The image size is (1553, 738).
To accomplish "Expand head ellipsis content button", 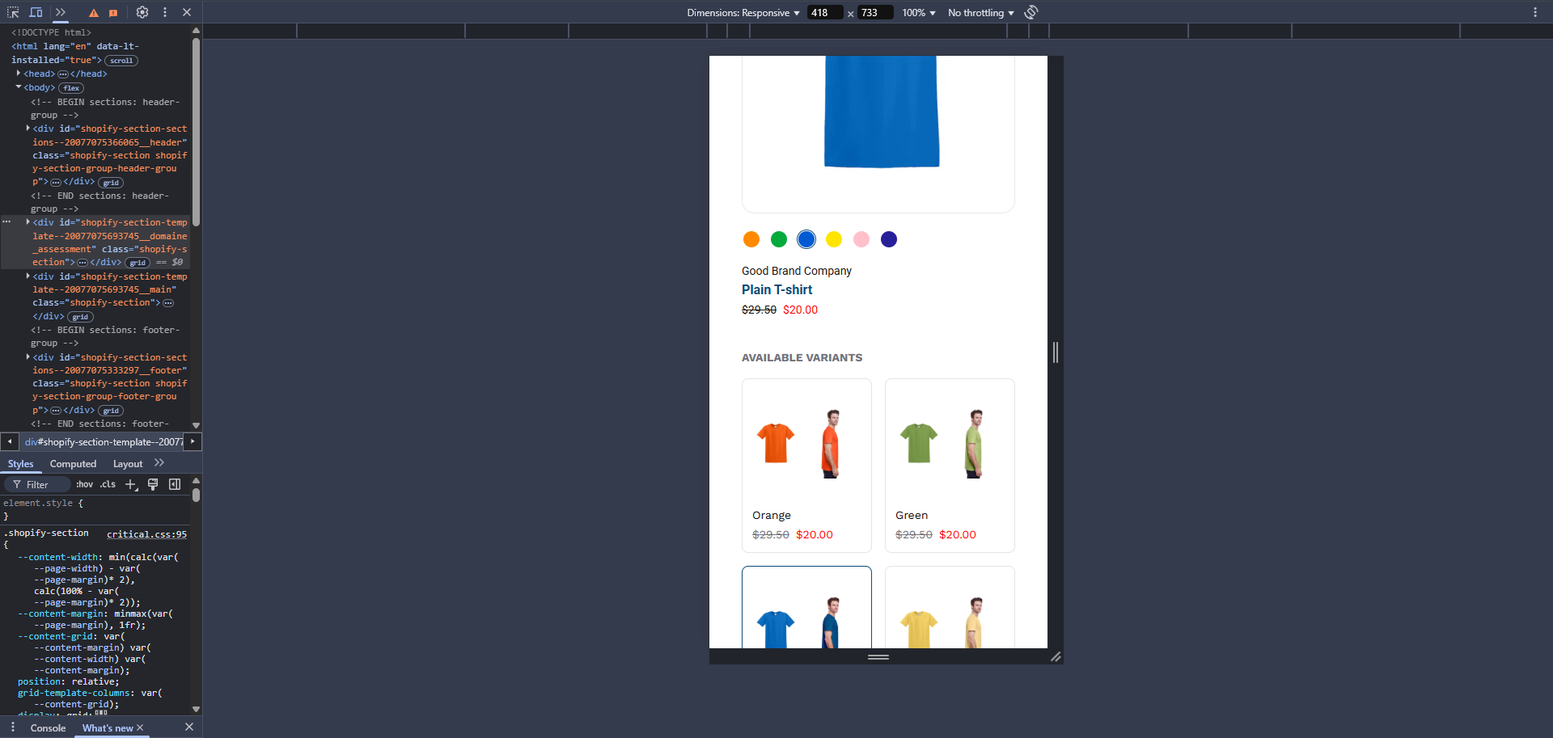I will (63, 74).
